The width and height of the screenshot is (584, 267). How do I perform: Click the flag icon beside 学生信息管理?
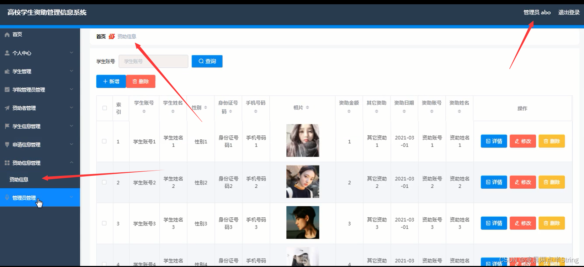7,126
